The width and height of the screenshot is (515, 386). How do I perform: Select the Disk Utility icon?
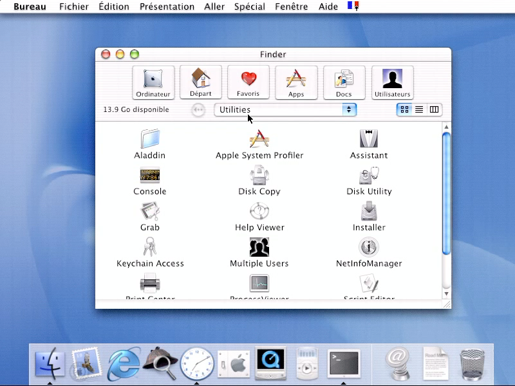click(x=369, y=175)
